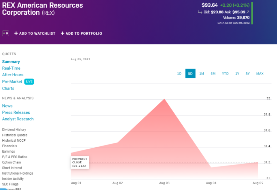Viewport: 277px width, 190px height.
Task: Switch chart to 5Y range
Action: tap(248, 73)
